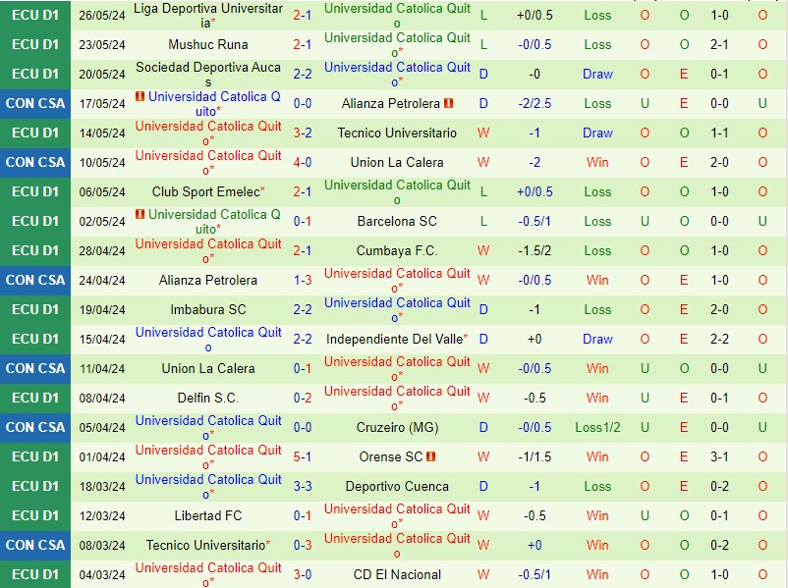Open Sociedad Deportiva Aucas team link

click(x=208, y=75)
